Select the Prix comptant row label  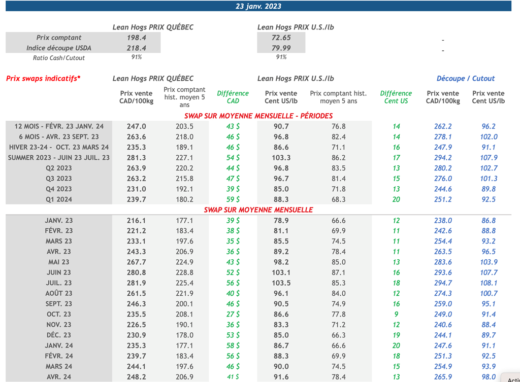point(59,38)
